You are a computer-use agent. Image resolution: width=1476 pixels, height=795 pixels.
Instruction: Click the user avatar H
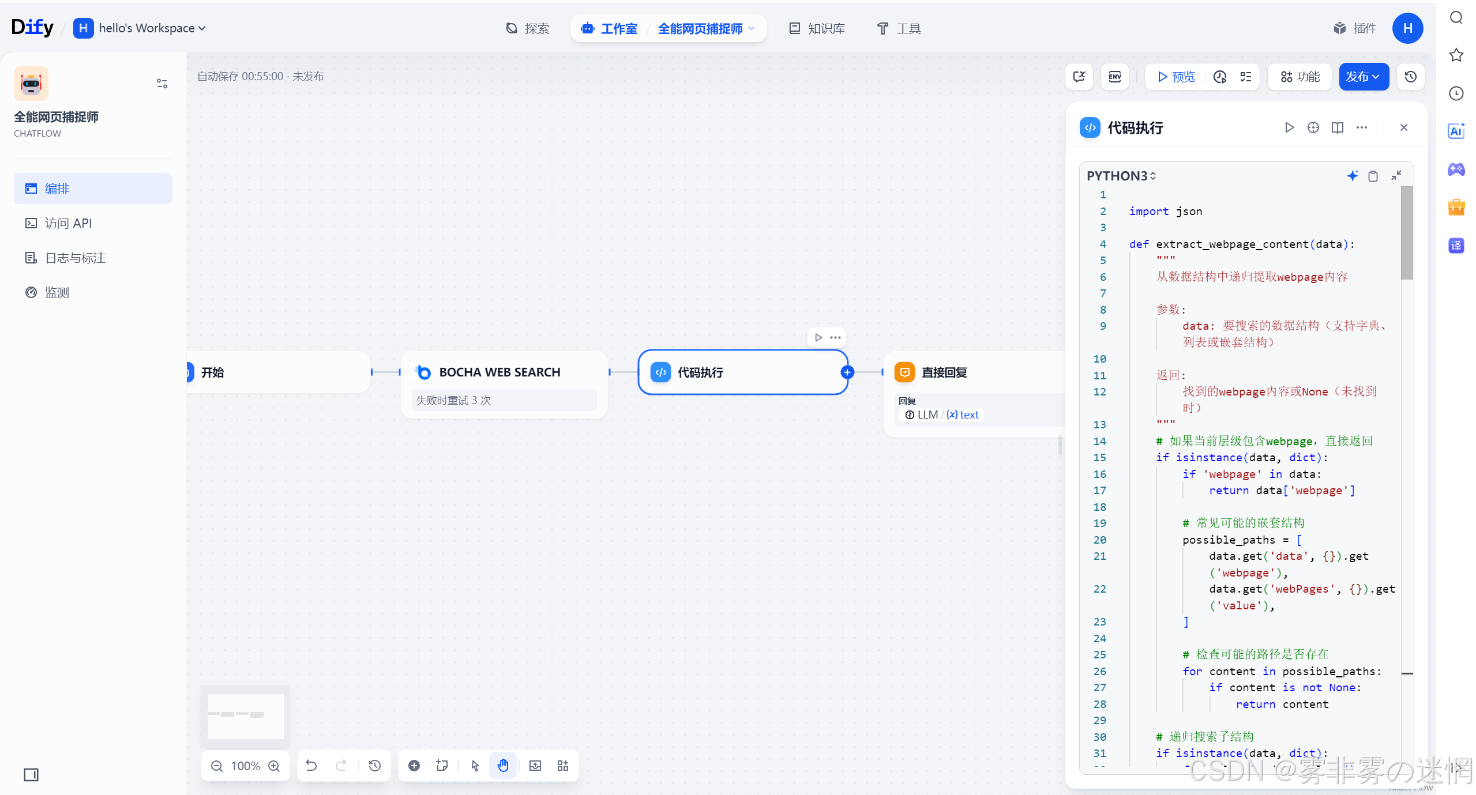pos(1407,28)
